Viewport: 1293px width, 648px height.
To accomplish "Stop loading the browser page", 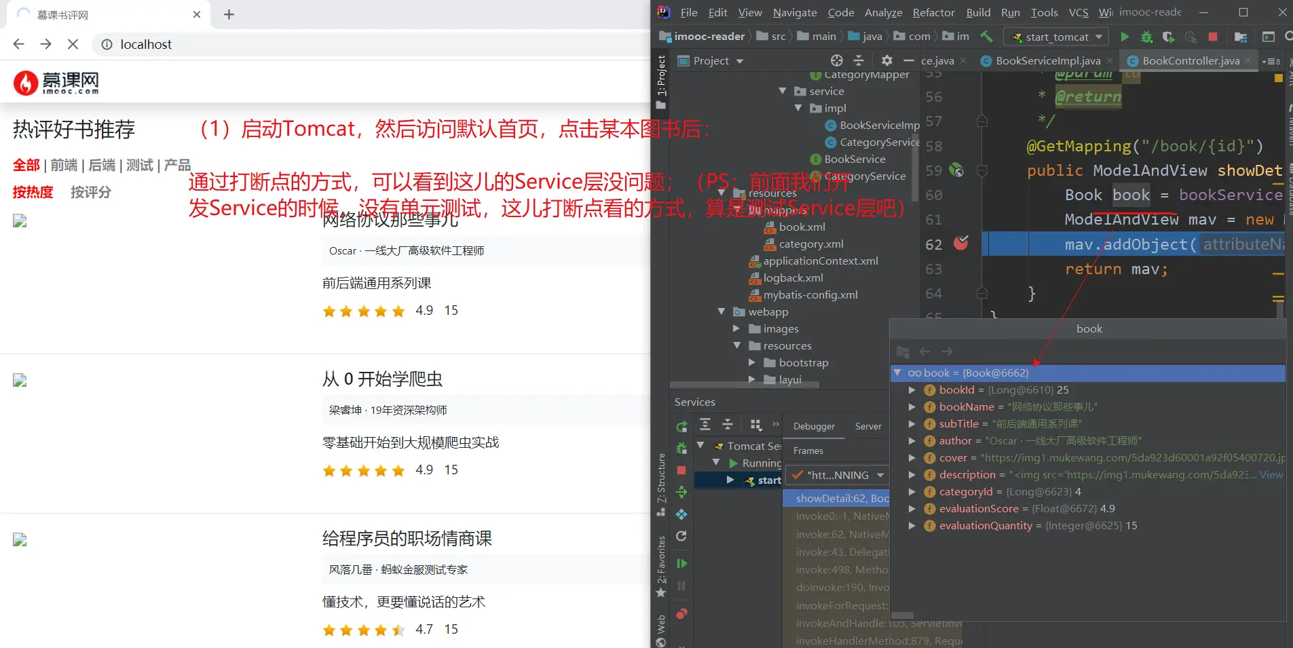I will tap(73, 44).
